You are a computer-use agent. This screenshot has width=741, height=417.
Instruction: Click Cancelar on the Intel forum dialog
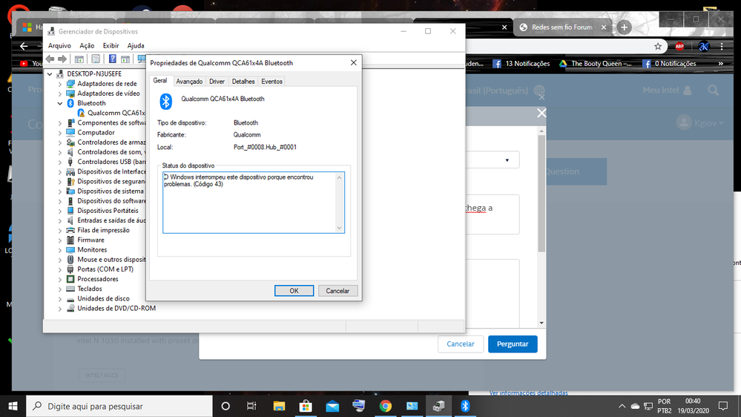pyautogui.click(x=461, y=344)
